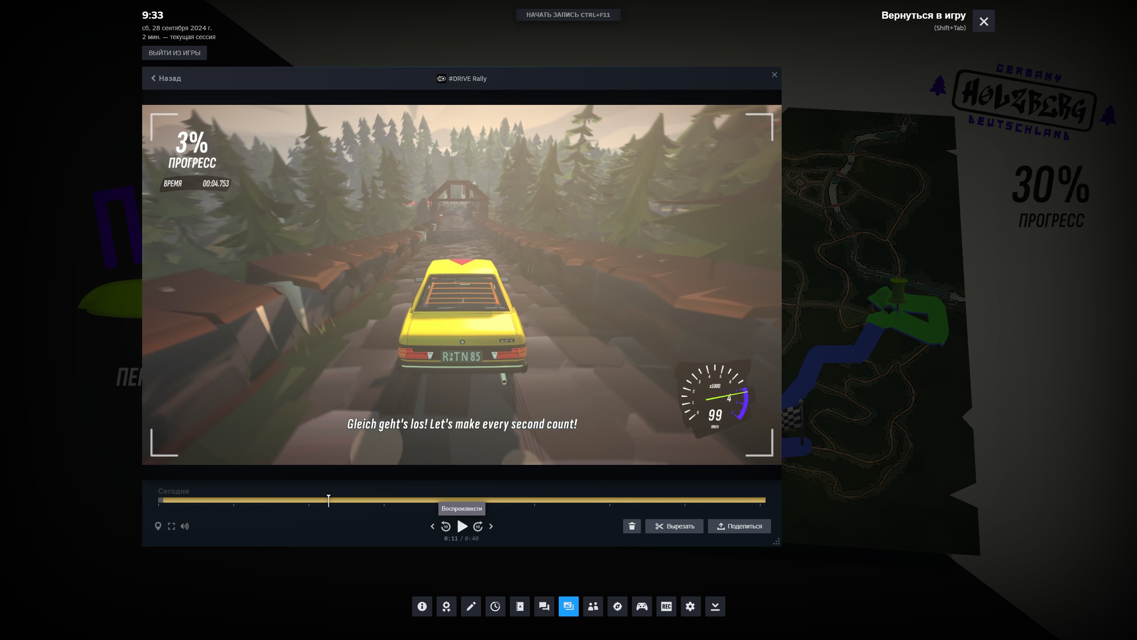Open the web browser compass icon
This screenshot has width=1137, height=640.
(617, 606)
